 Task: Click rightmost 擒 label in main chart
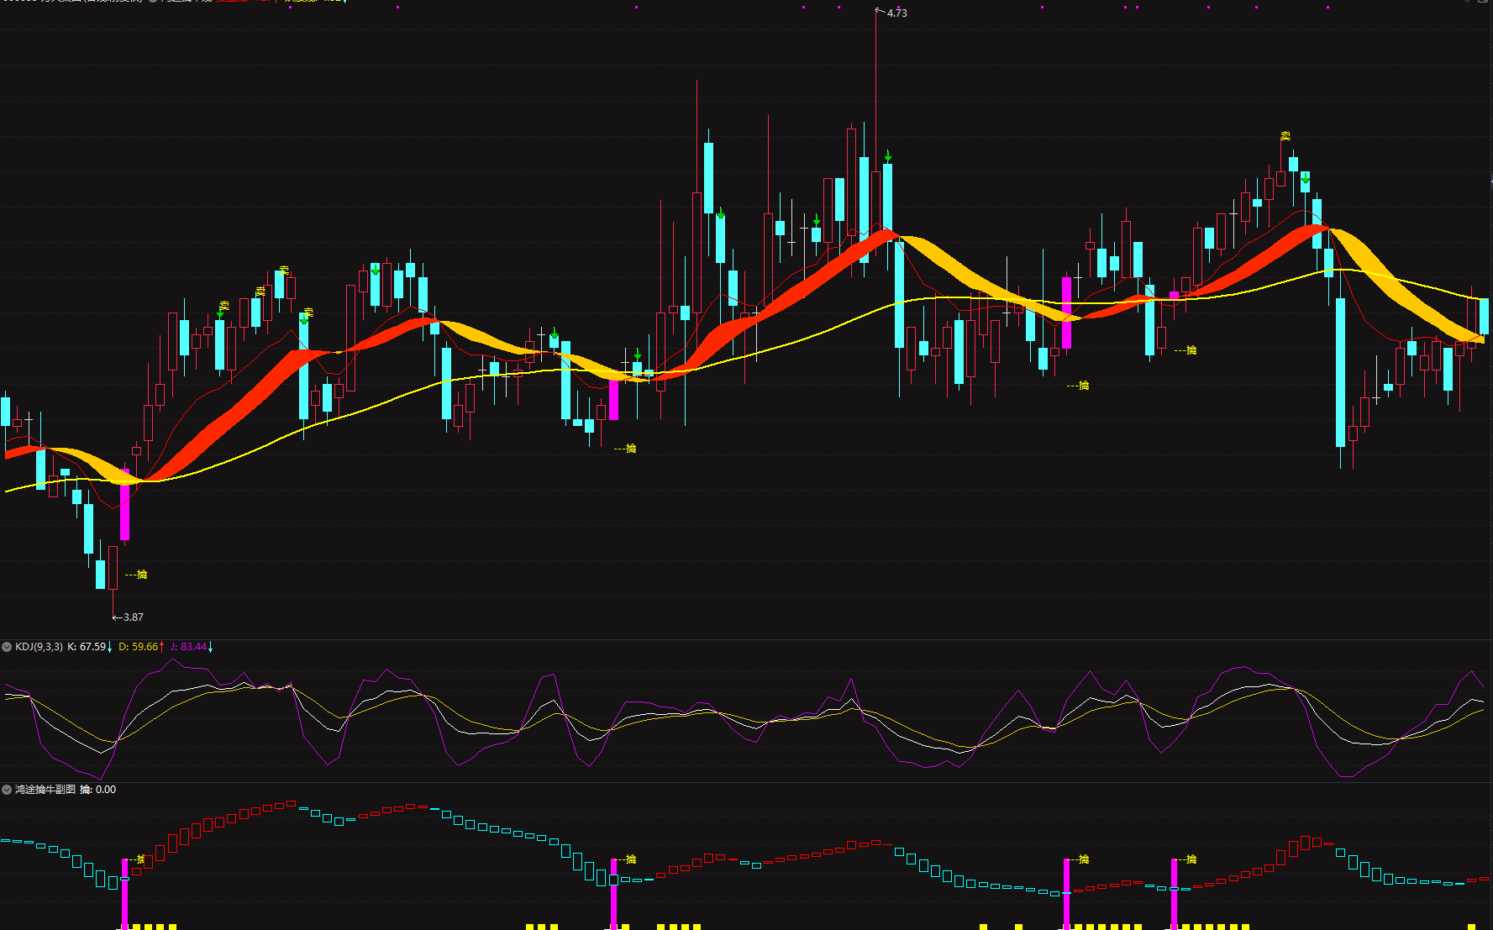pos(1191,350)
